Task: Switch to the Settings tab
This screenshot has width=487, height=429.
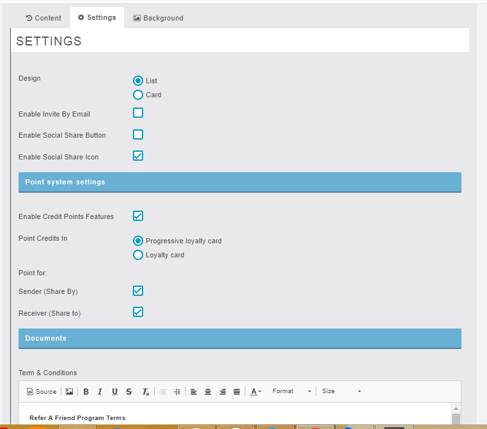Action: 97,17
